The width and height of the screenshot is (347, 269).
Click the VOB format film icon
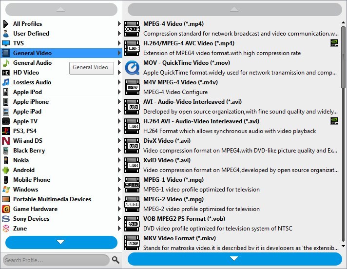[x=132, y=223]
